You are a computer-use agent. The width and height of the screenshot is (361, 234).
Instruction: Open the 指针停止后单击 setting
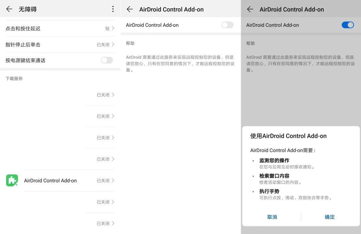(60, 44)
